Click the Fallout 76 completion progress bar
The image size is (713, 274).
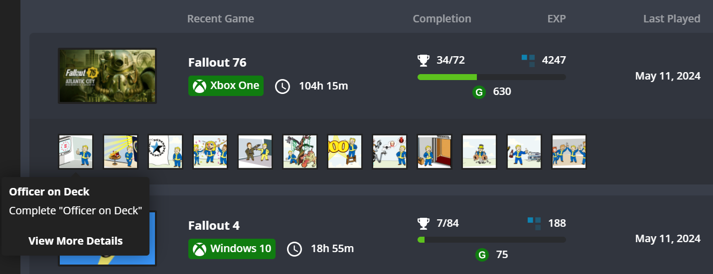pyautogui.click(x=491, y=77)
